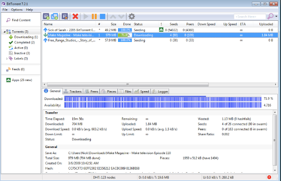This screenshot has height=181, width=281.
Task: Click the Add Torrent toolbar icon
Action: pyautogui.click(x=46, y=16)
